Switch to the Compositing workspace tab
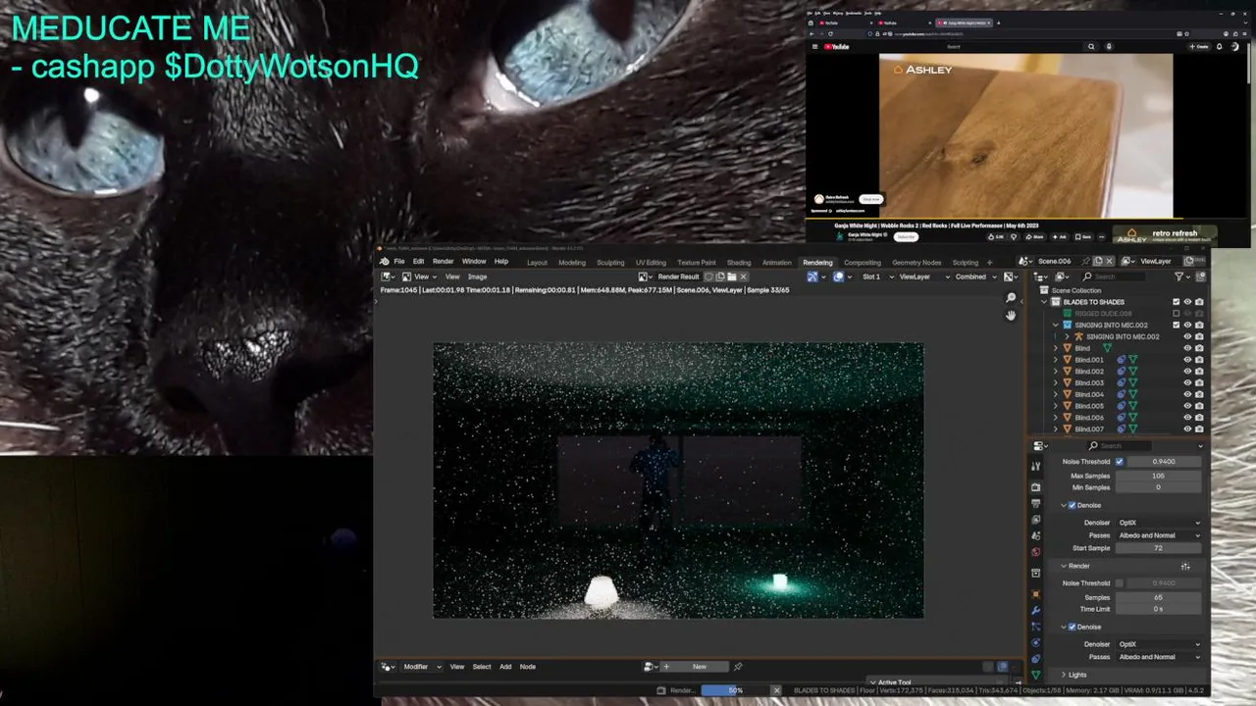 tap(863, 263)
